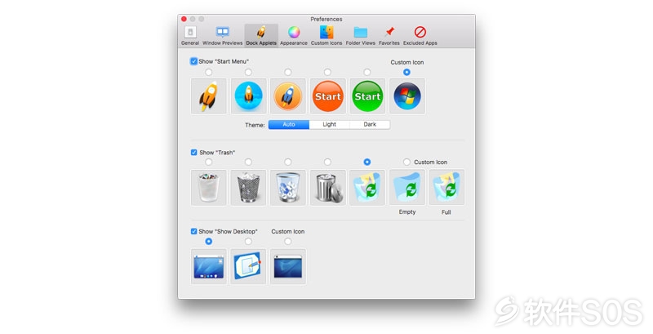This screenshot has height=334, width=653.
Task: Select Show Desktop Custom Icon radio
Action: pyautogui.click(x=288, y=241)
